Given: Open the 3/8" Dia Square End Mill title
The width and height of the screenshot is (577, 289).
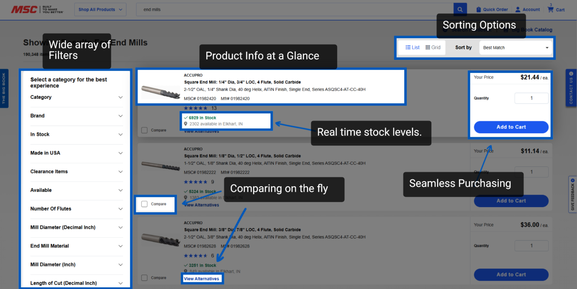Looking at the screenshot, I should tap(242, 230).
